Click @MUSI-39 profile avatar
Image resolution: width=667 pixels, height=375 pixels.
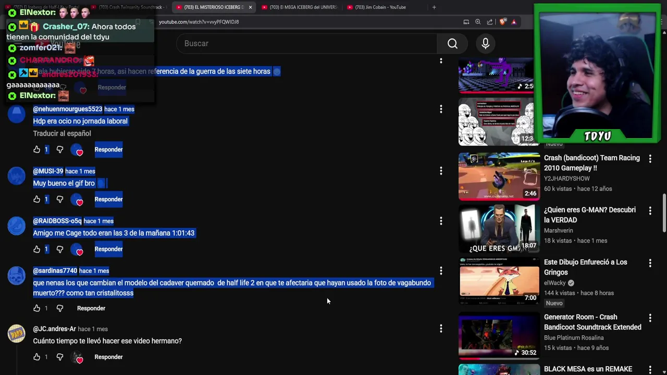point(16,176)
